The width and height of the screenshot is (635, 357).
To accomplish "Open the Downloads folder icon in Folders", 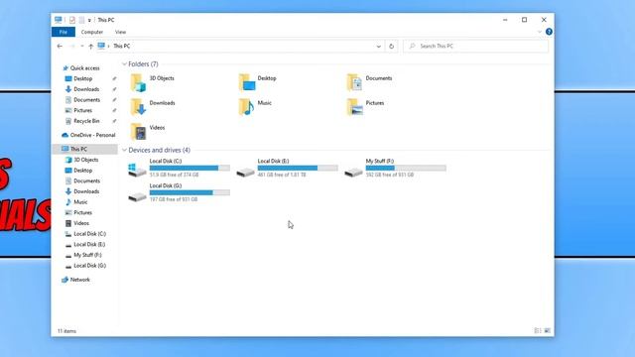I will coord(138,107).
